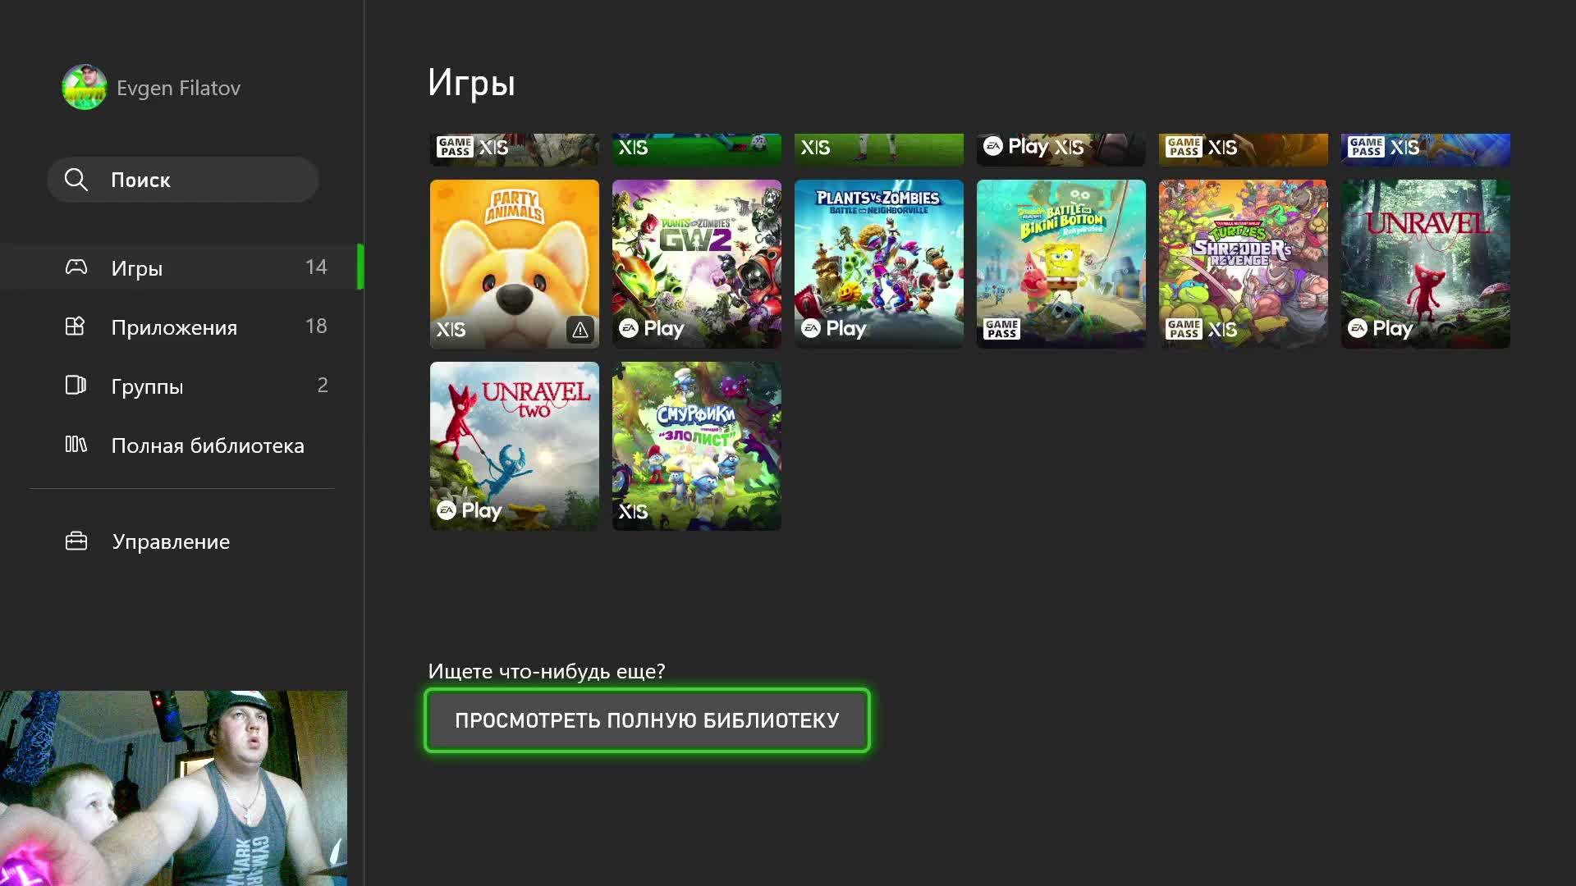1576x886 pixels.
Task: Open the Управление management entry
Action: (181, 541)
